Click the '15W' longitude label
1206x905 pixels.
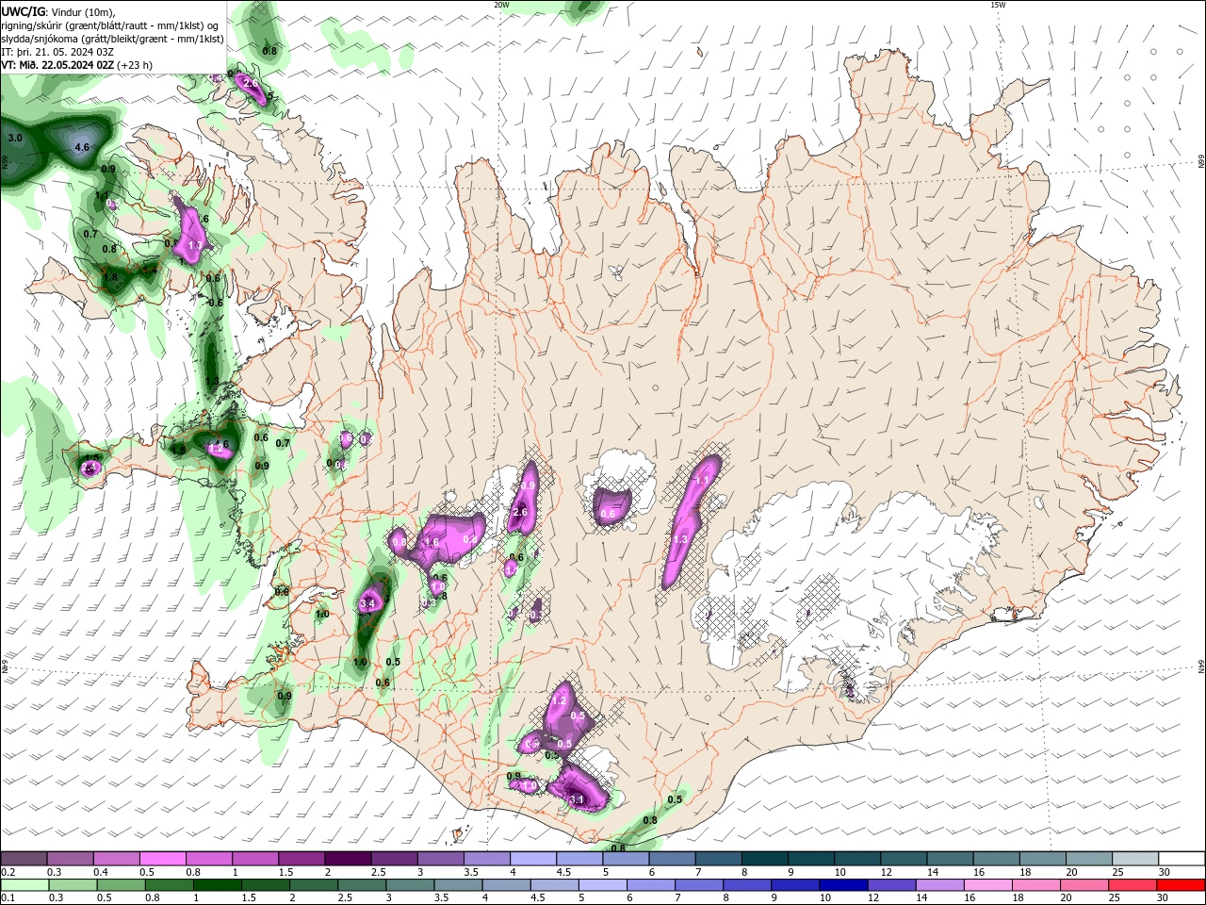point(998,5)
